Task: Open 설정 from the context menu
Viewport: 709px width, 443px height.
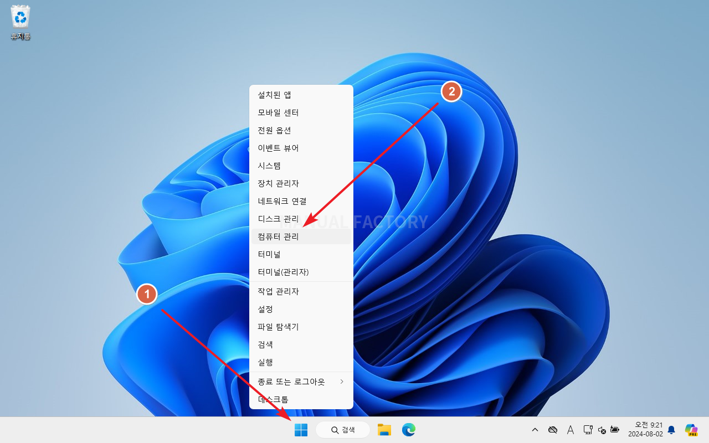Action: pos(301,309)
